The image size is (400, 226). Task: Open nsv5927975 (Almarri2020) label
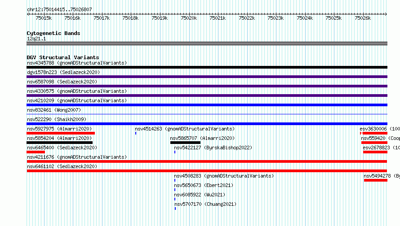(x=59, y=129)
